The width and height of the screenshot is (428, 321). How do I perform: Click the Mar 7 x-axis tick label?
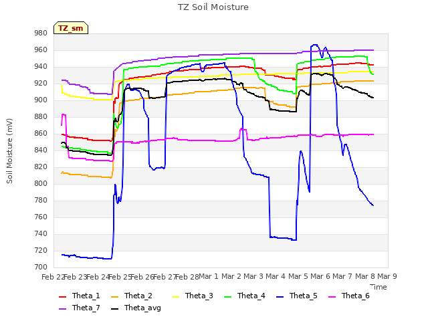point(342,277)
